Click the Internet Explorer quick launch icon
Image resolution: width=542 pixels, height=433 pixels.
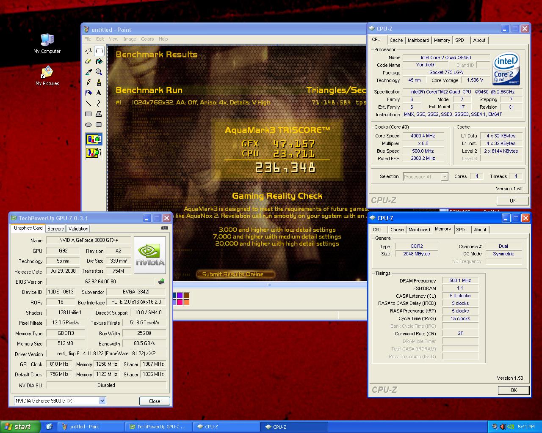tap(49, 427)
